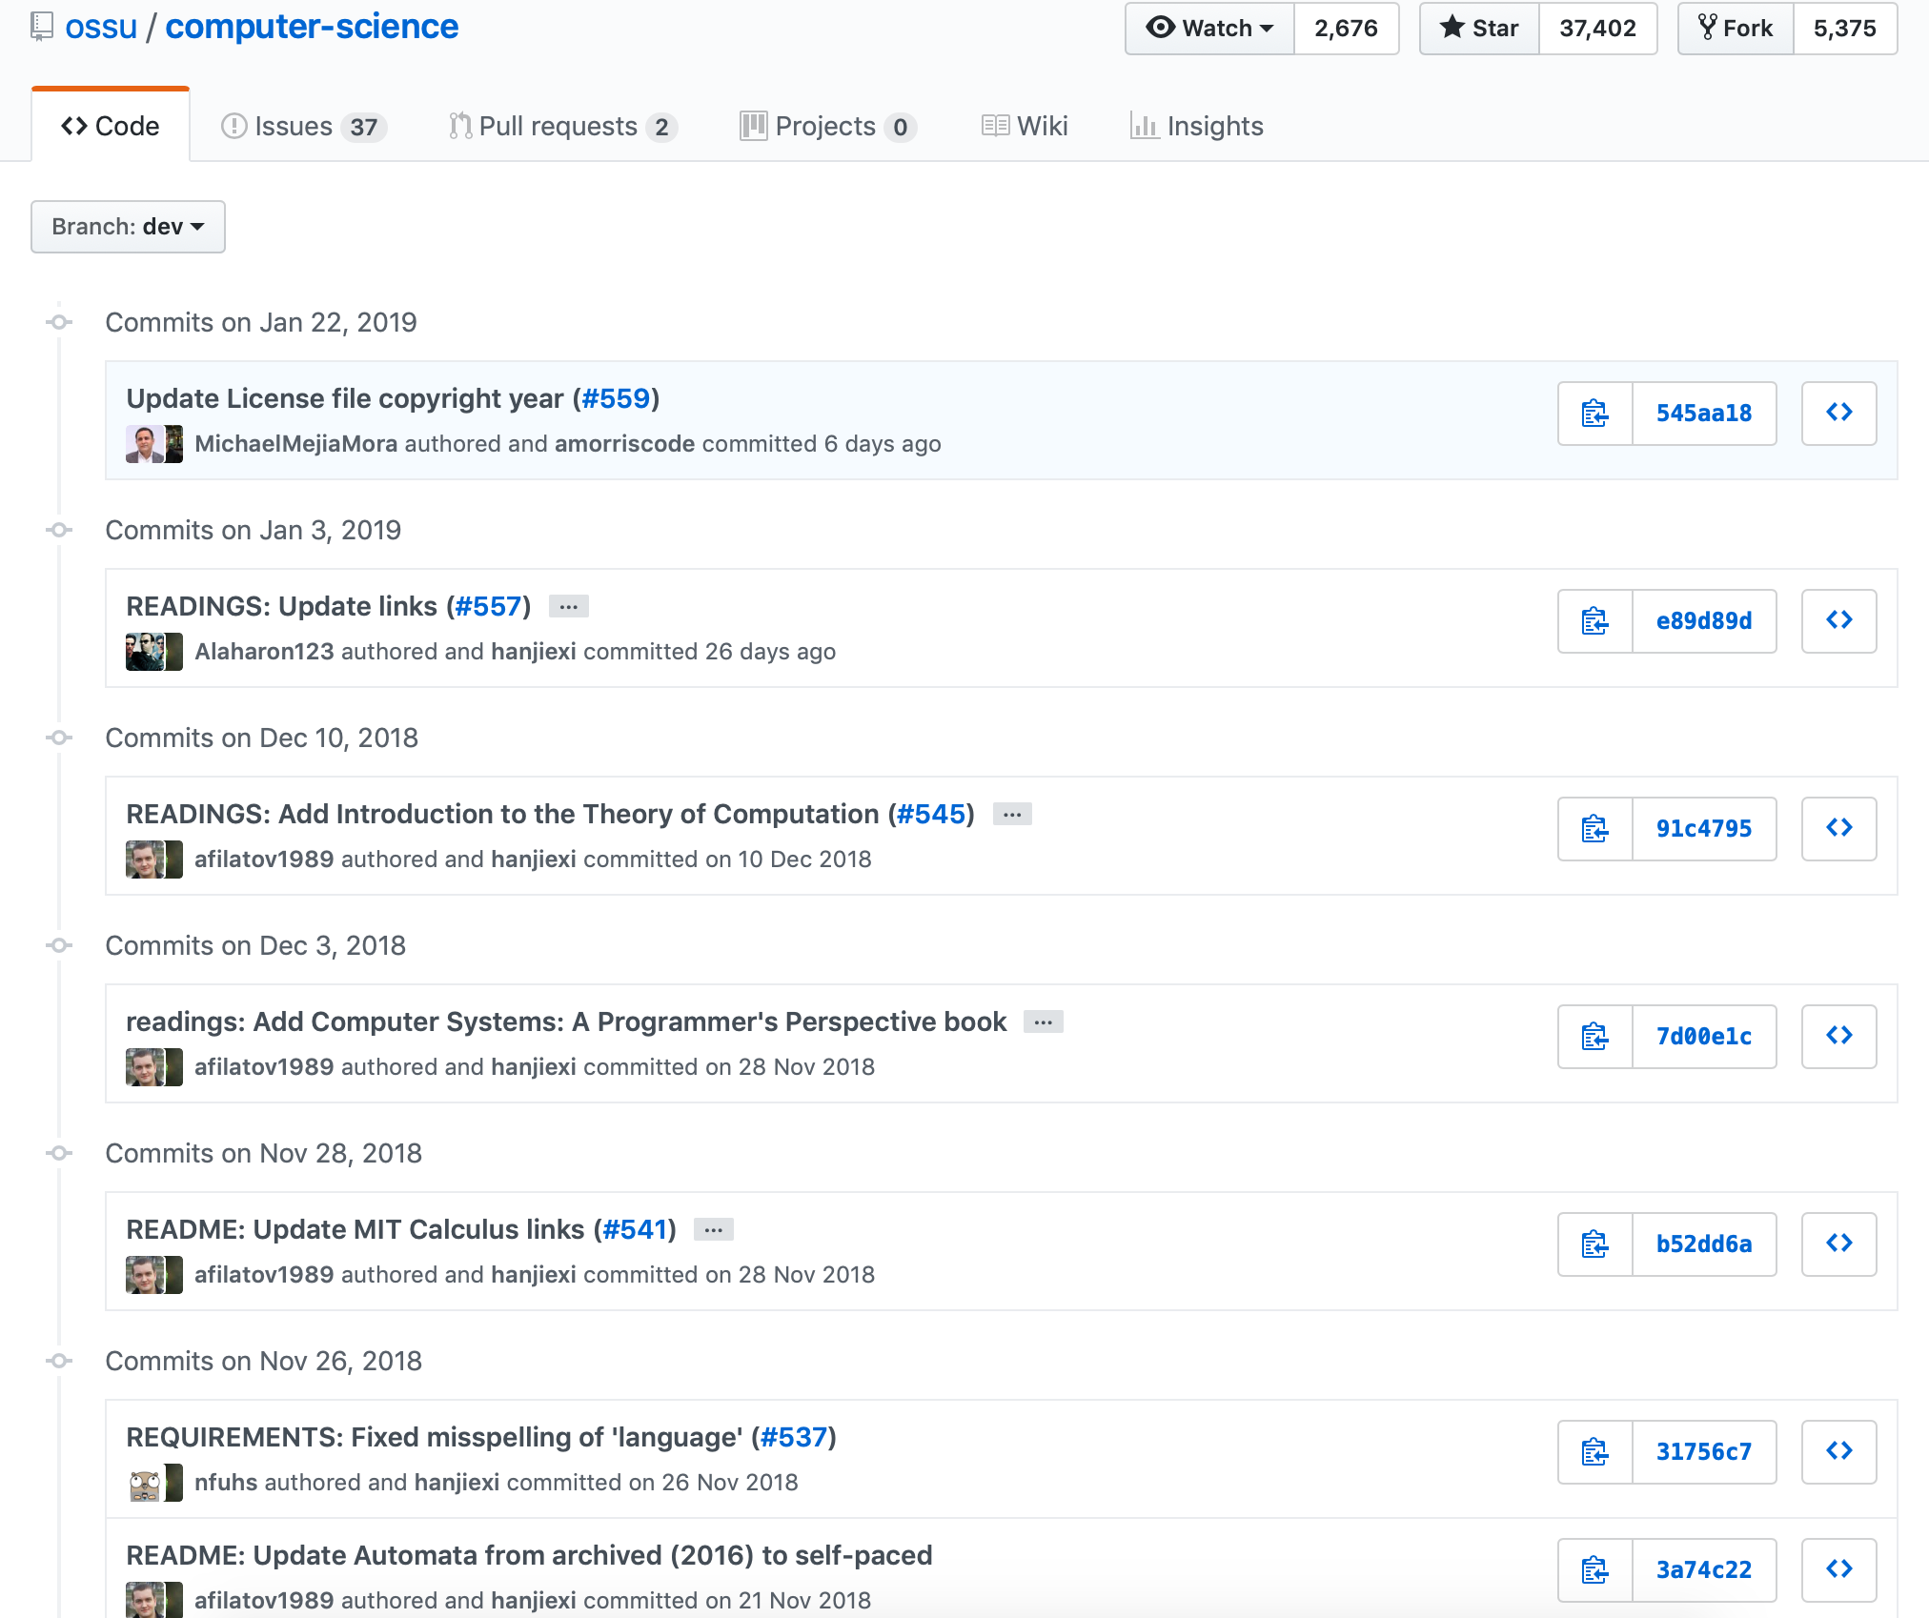Open commit hash b52dd6a

[x=1704, y=1244]
